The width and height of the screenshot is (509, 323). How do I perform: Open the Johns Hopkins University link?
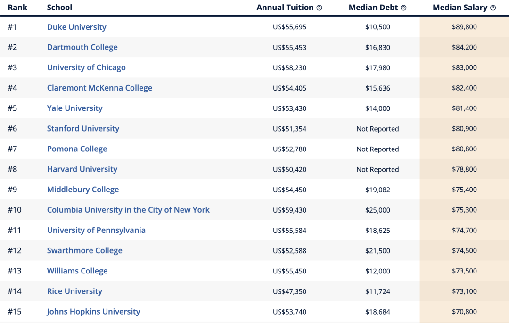tap(93, 312)
